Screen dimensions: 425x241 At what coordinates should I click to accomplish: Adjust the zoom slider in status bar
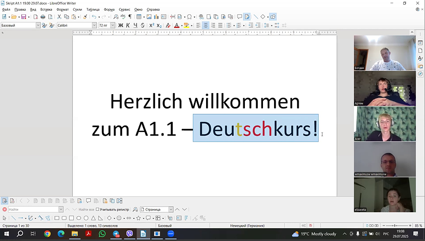point(396,226)
